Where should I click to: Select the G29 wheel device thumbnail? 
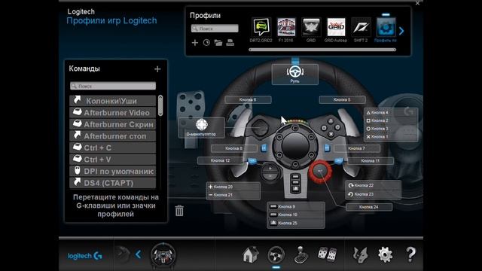(163, 255)
